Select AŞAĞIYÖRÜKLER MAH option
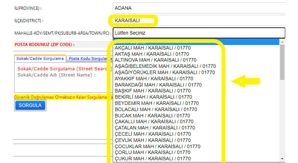 pos(165,72)
